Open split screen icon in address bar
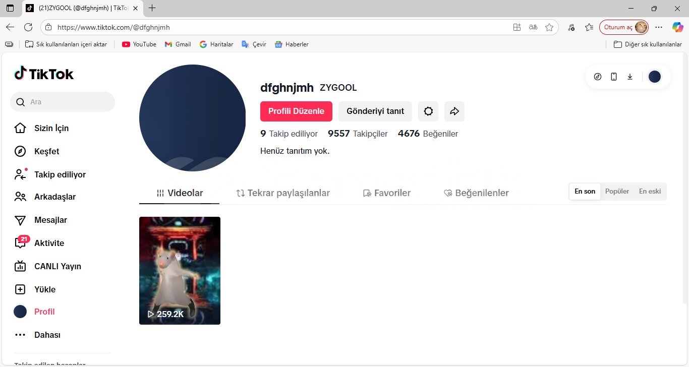Viewport: 689px width, 367px height. point(517,27)
